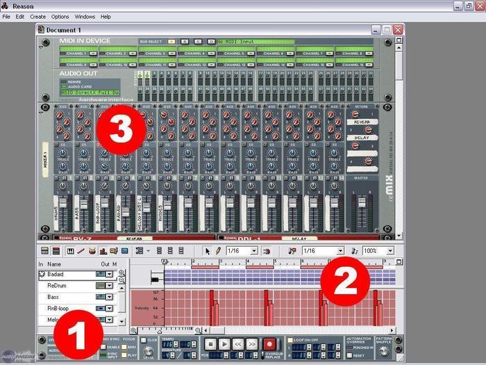Toggle the Velocity lane bars icon
Viewport: 486px width, 365px height.
tap(103, 251)
